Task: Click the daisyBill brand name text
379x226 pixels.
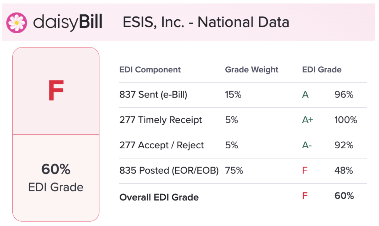Action: pyautogui.click(x=68, y=22)
